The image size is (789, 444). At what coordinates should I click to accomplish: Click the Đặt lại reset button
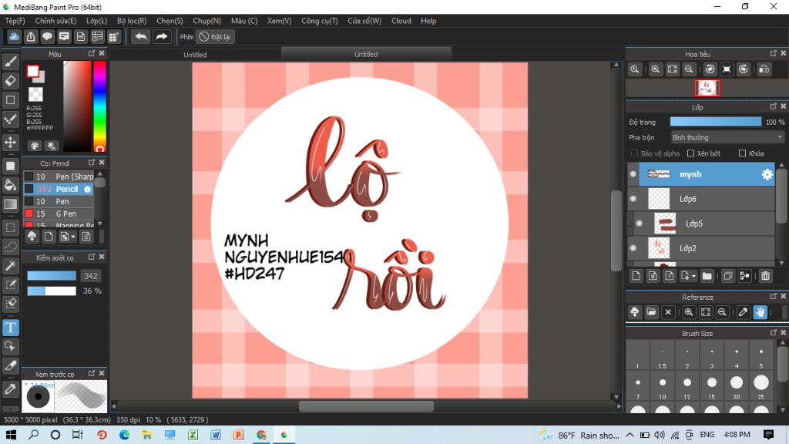[215, 37]
